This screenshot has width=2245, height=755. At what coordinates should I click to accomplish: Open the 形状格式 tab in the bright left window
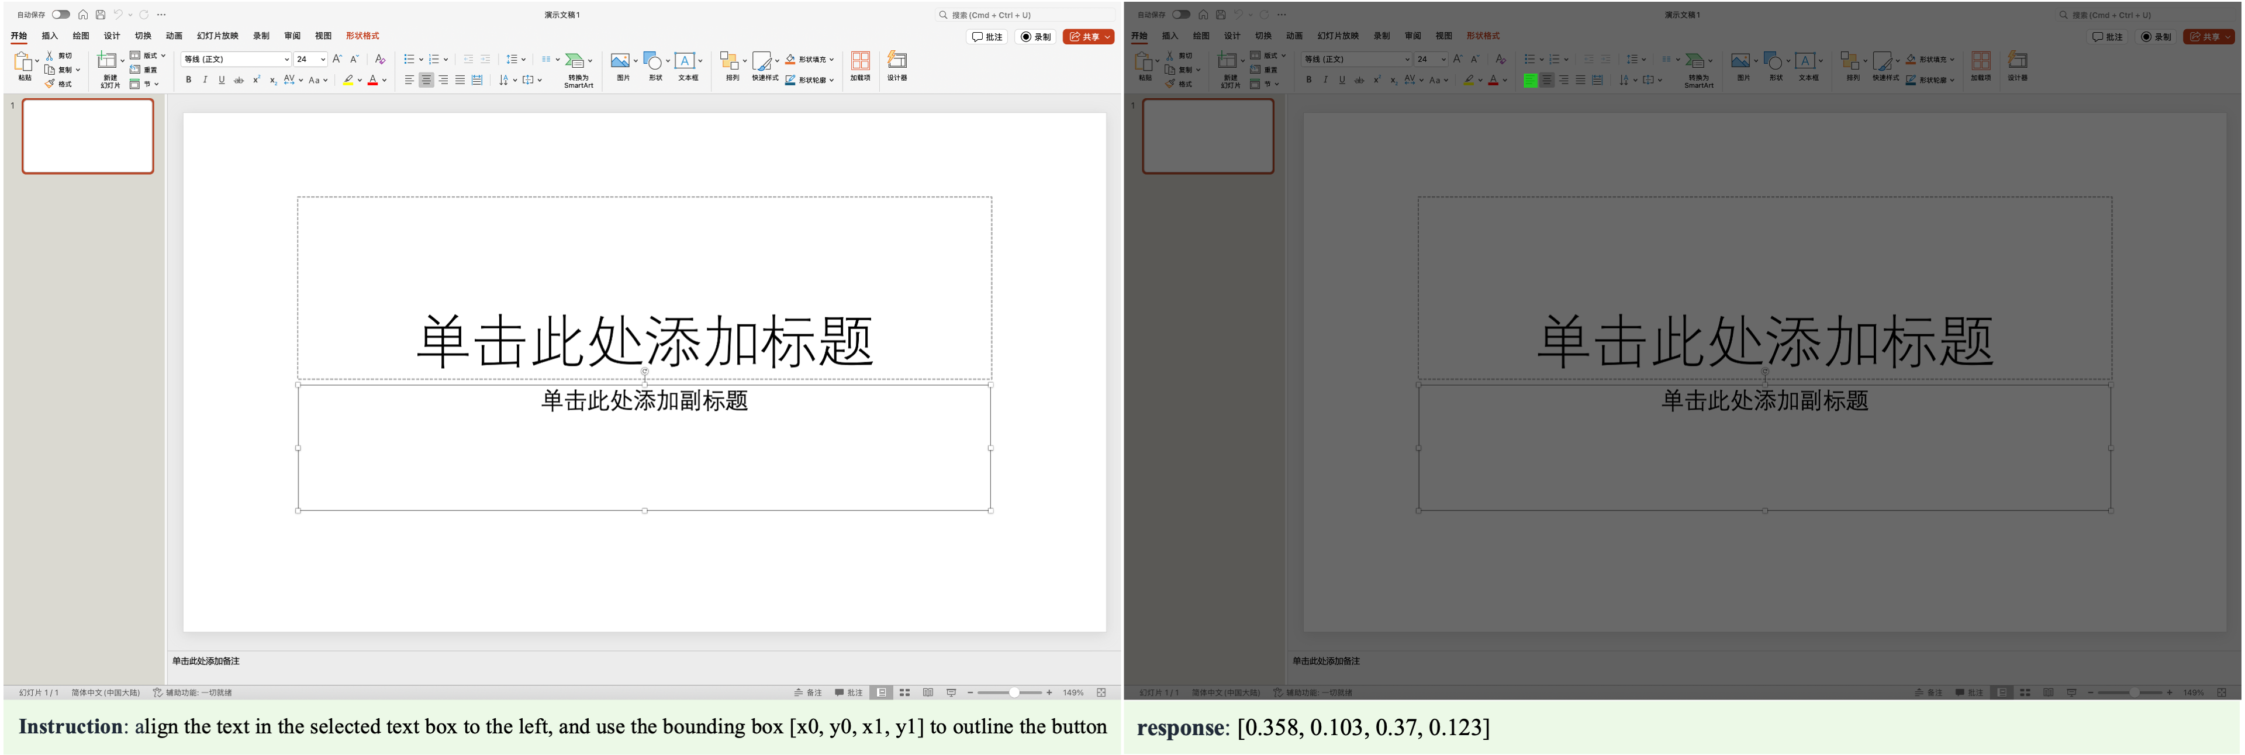coord(362,36)
